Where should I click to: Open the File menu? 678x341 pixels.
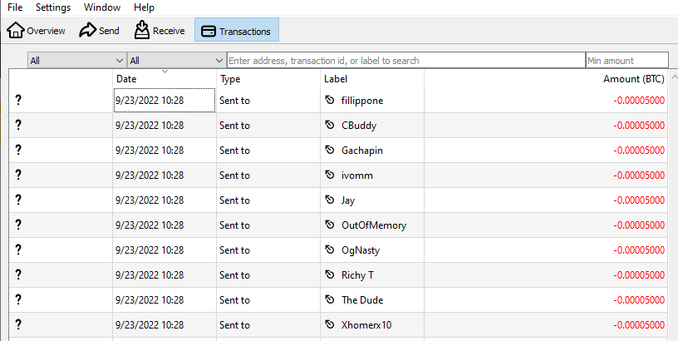coord(15,7)
